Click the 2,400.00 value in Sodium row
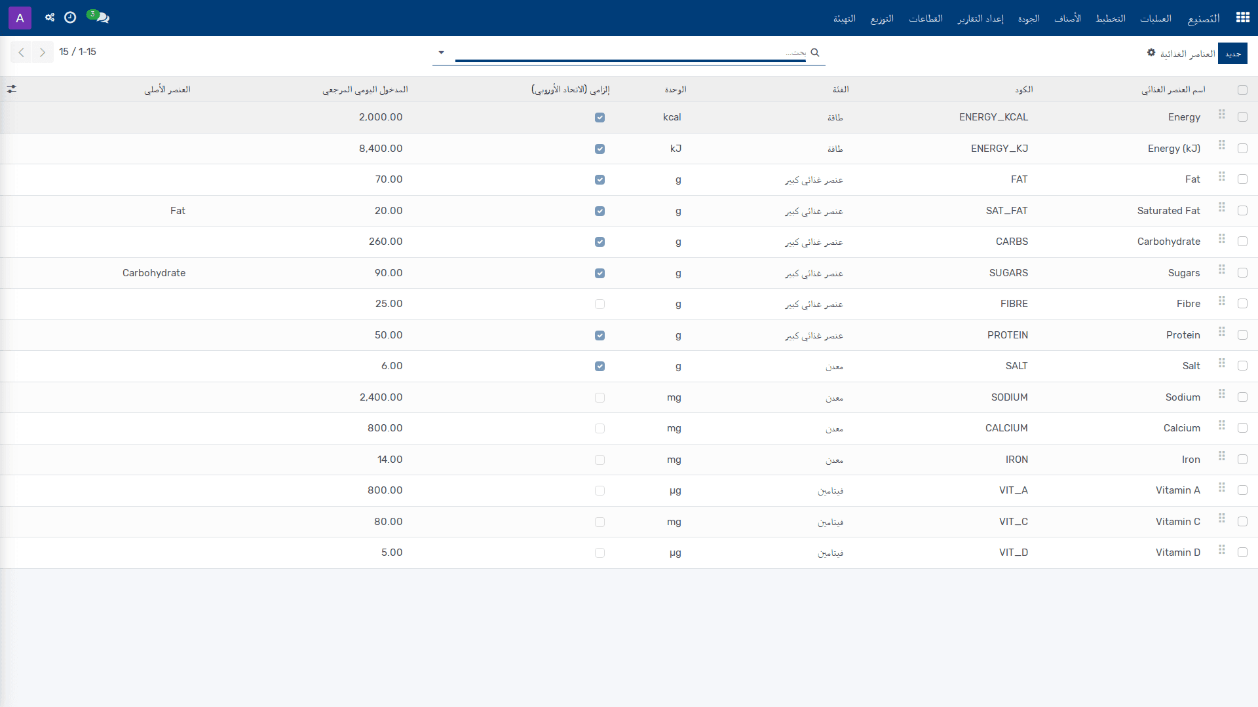Image resolution: width=1258 pixels, height=707 pixels. 381,397
